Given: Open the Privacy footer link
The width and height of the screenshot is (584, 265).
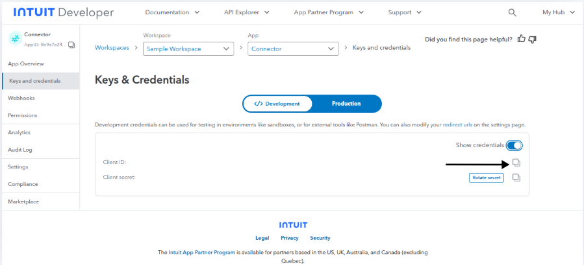Looking at the screenshot, I should (x=290, y=238).
